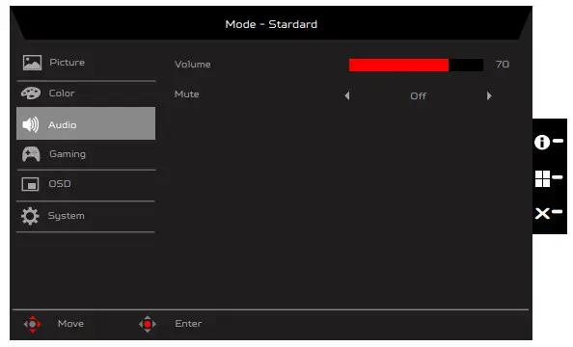Toggle the Mute Off value
The height and width of the screenshot is (347, 573).
click(418, 96)
